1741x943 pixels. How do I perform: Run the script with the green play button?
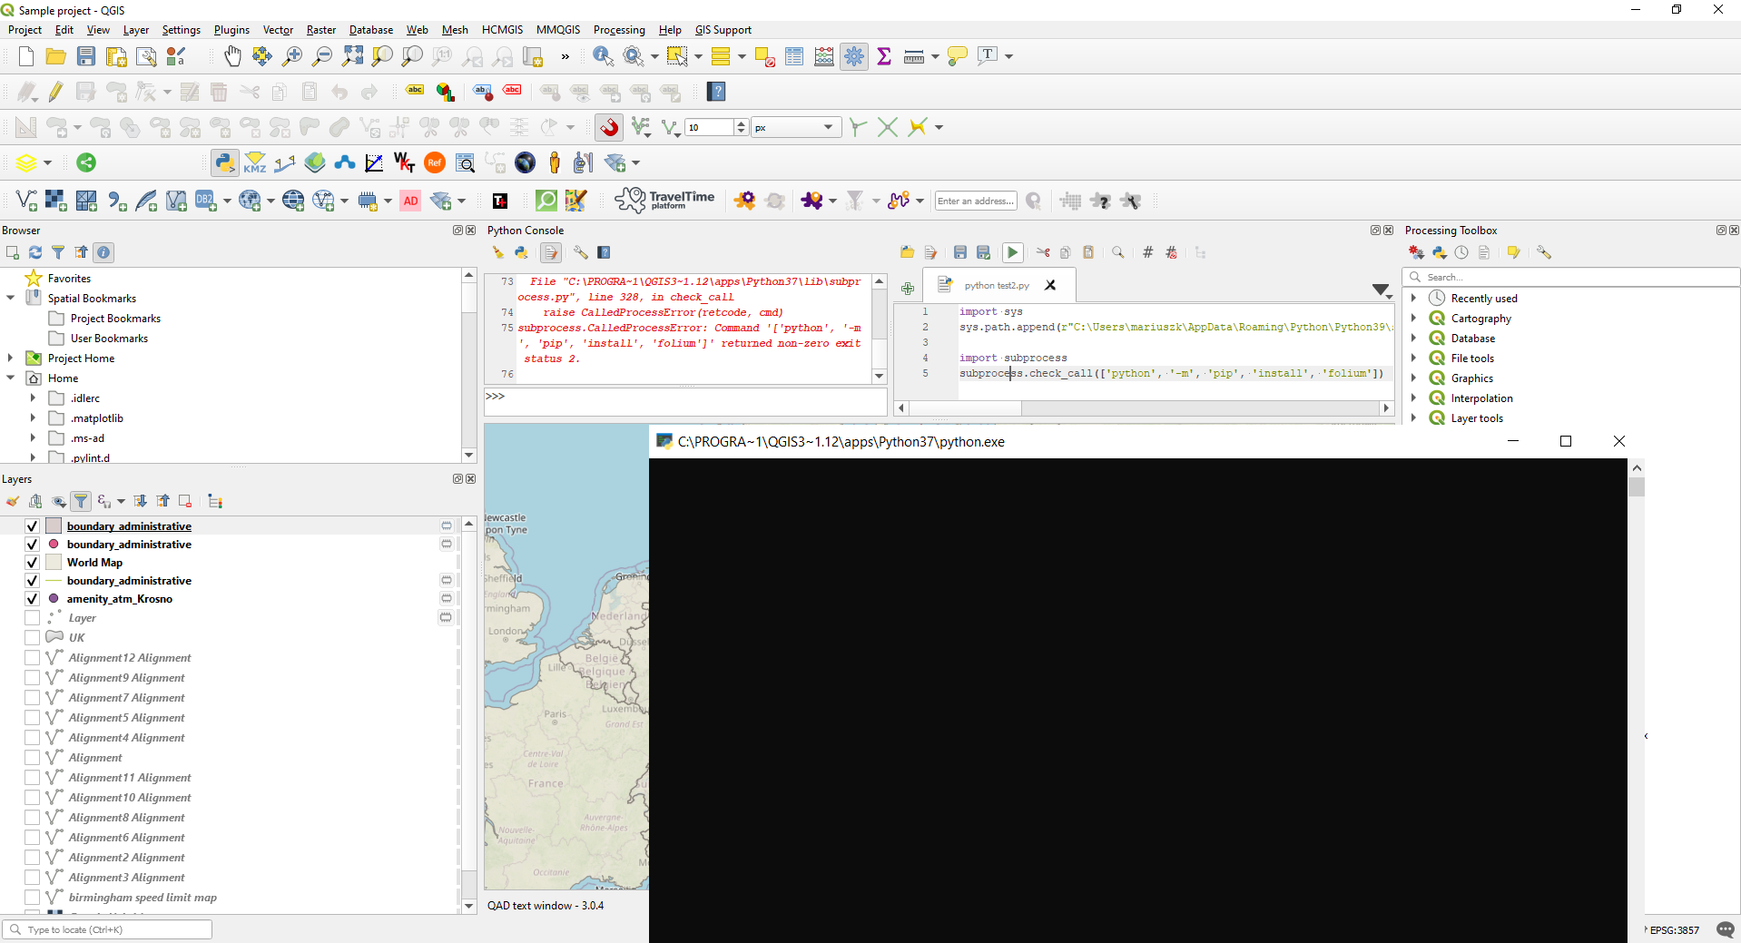click(1012, 252)
